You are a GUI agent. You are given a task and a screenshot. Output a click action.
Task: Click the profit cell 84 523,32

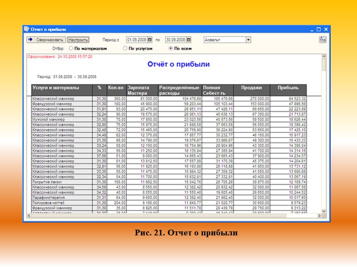[x=288, y=98]
